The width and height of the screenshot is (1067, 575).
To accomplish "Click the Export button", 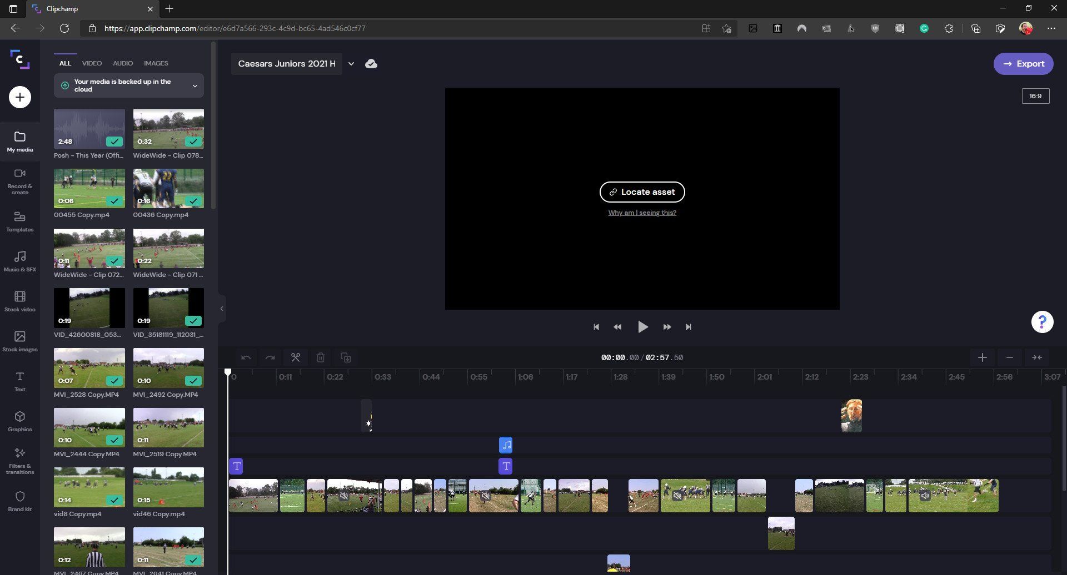I will (x=1023, y=63).
